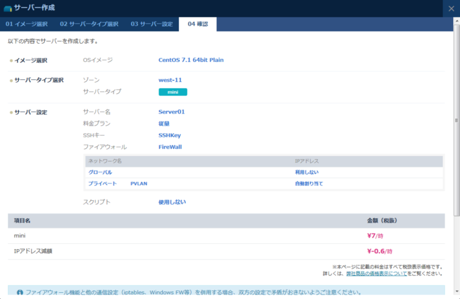
Task: Click グローバル in the network table
Action: (x=100, y=172)
